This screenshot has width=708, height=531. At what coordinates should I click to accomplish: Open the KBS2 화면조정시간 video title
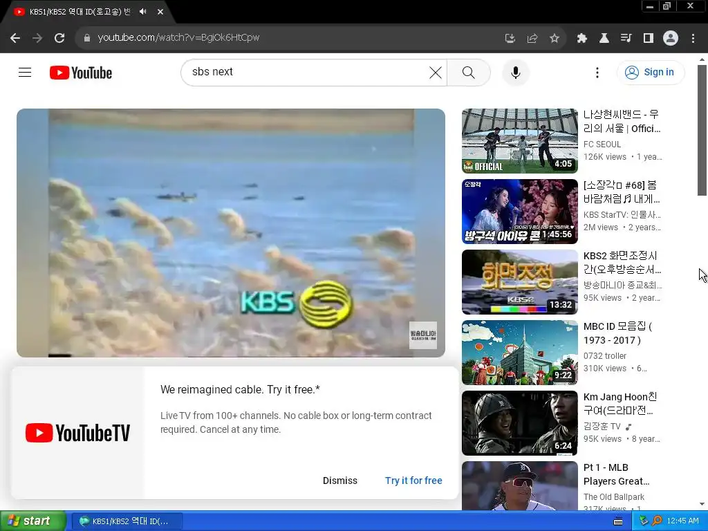[622, 262]
